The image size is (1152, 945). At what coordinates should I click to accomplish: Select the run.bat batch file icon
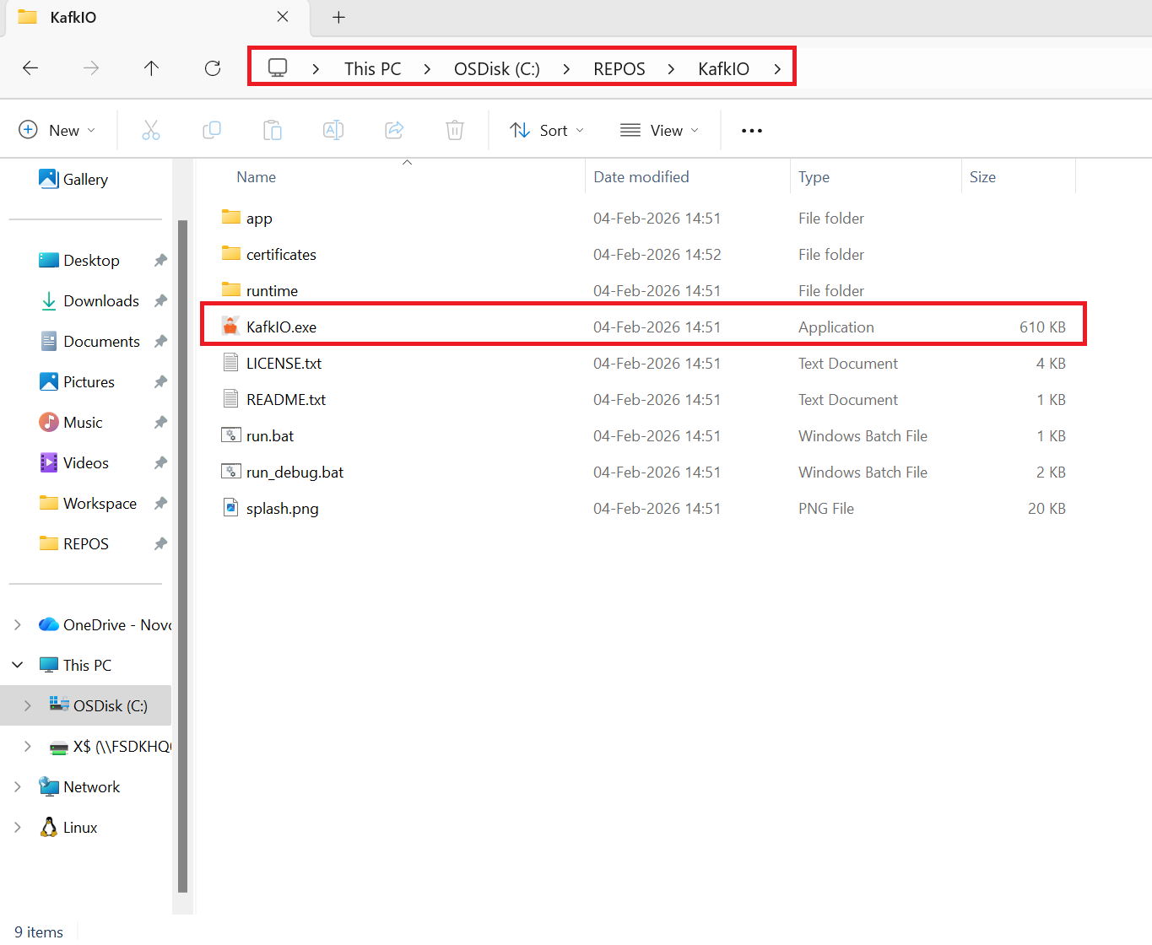coord(230,435)
